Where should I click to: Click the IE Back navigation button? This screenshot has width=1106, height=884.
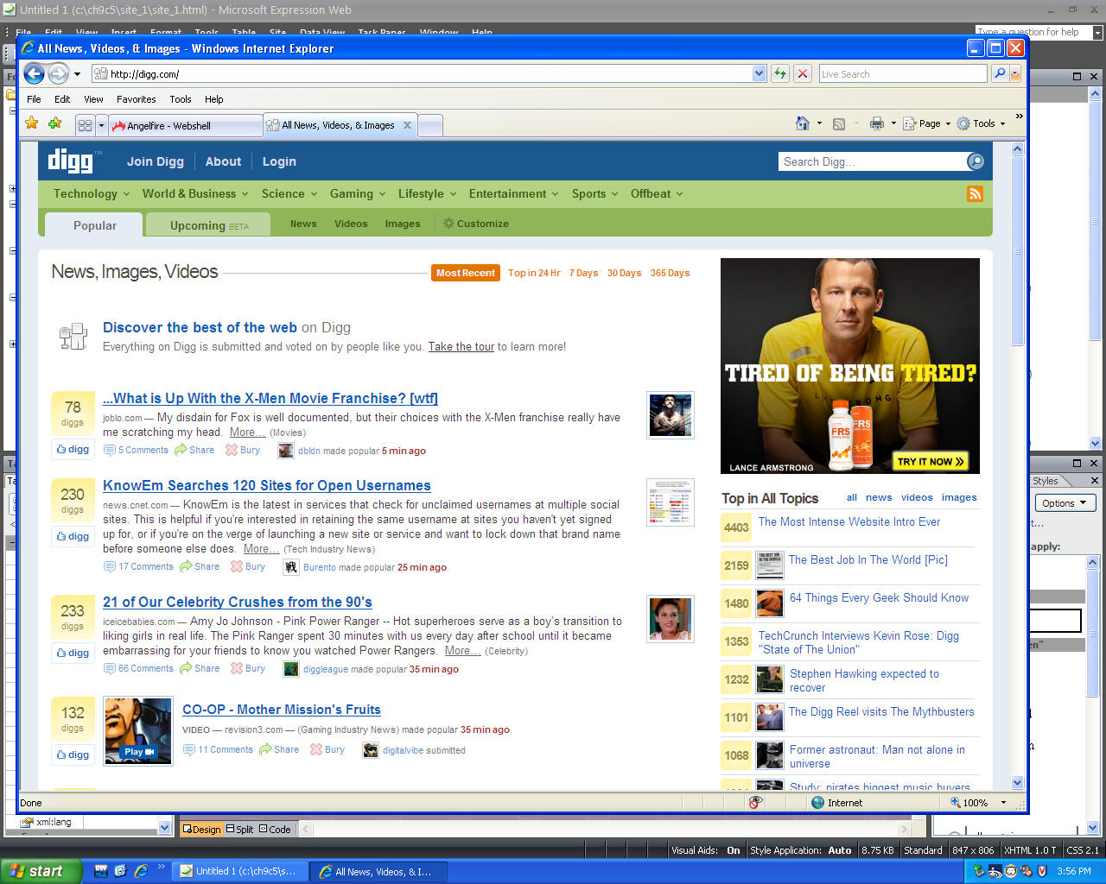click(x=35, y=73)
